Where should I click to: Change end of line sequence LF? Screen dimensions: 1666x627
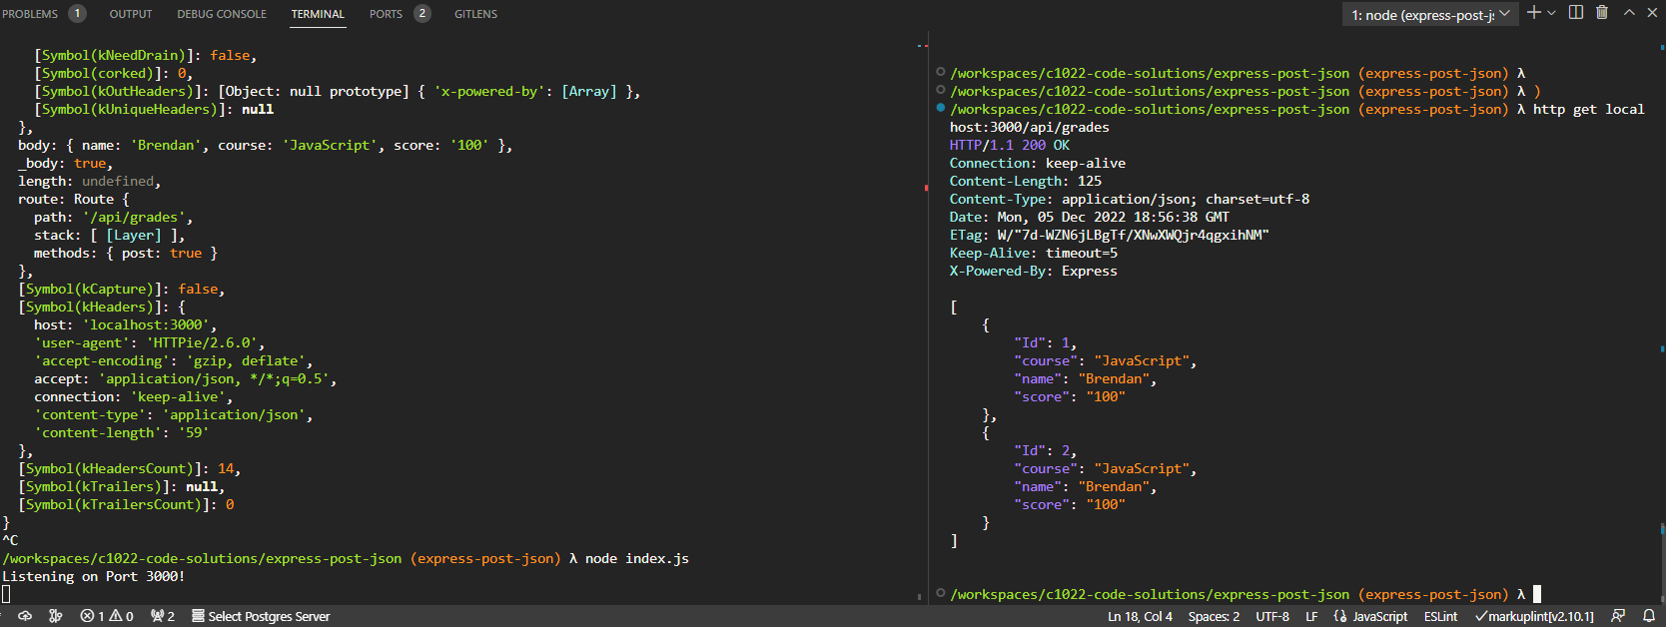(x=1311, y=616)
